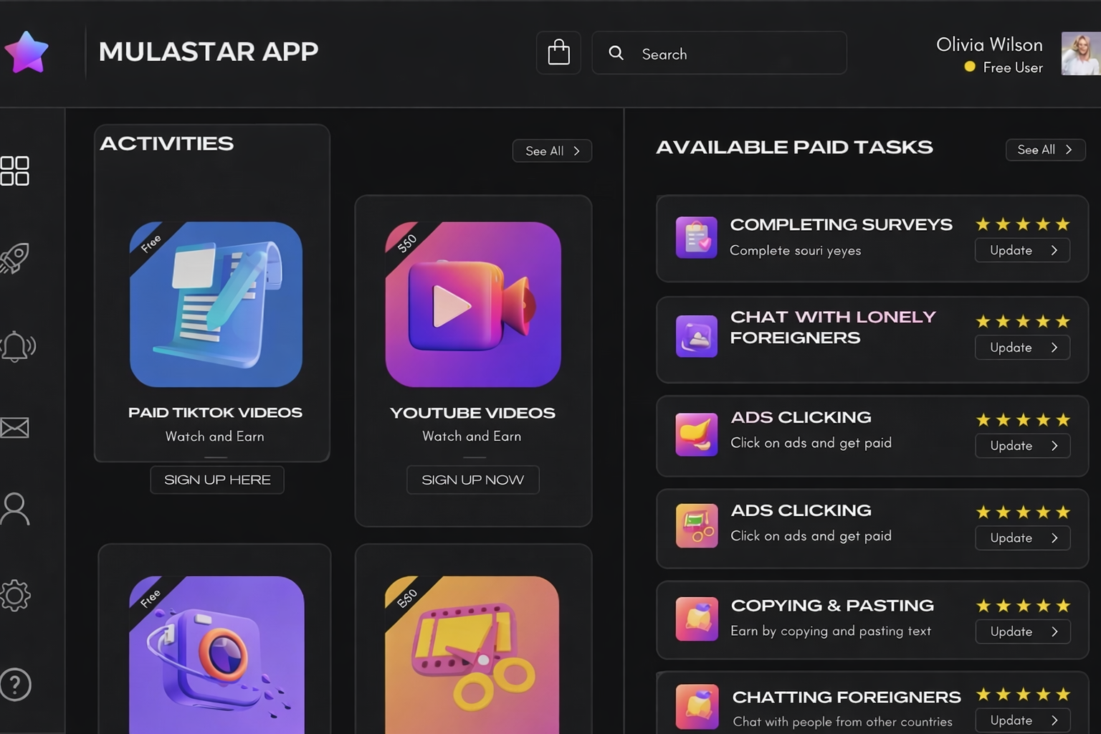This screenshot has height=734, width=1101.
Task: Click Update for Copying & Pasting task
Action: tap(1022, 631)
